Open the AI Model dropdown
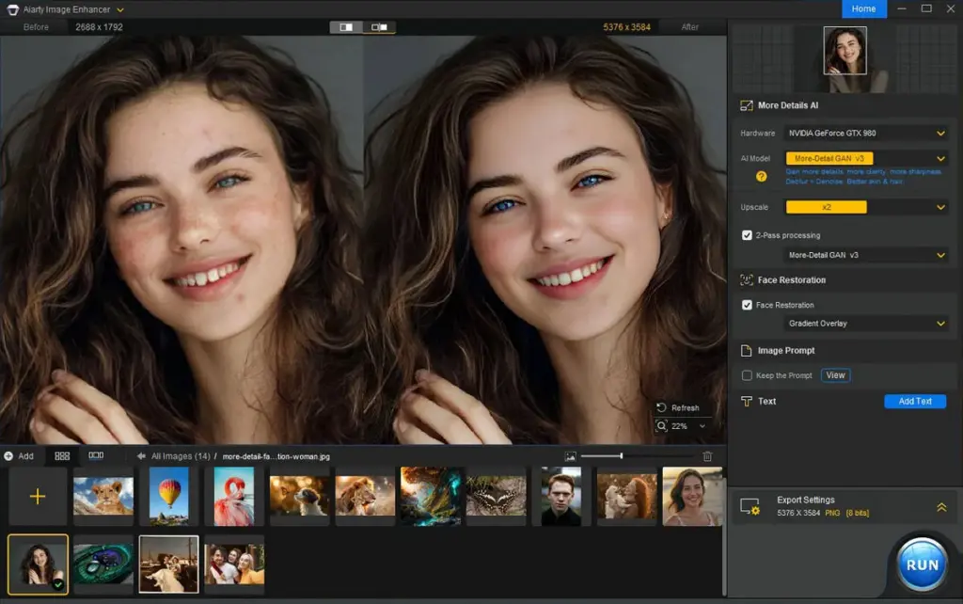 click(x=866, y=158)
